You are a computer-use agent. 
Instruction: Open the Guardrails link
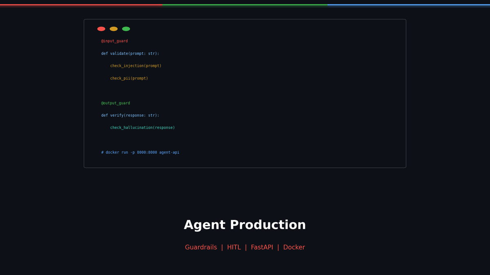tap(201, 247)
